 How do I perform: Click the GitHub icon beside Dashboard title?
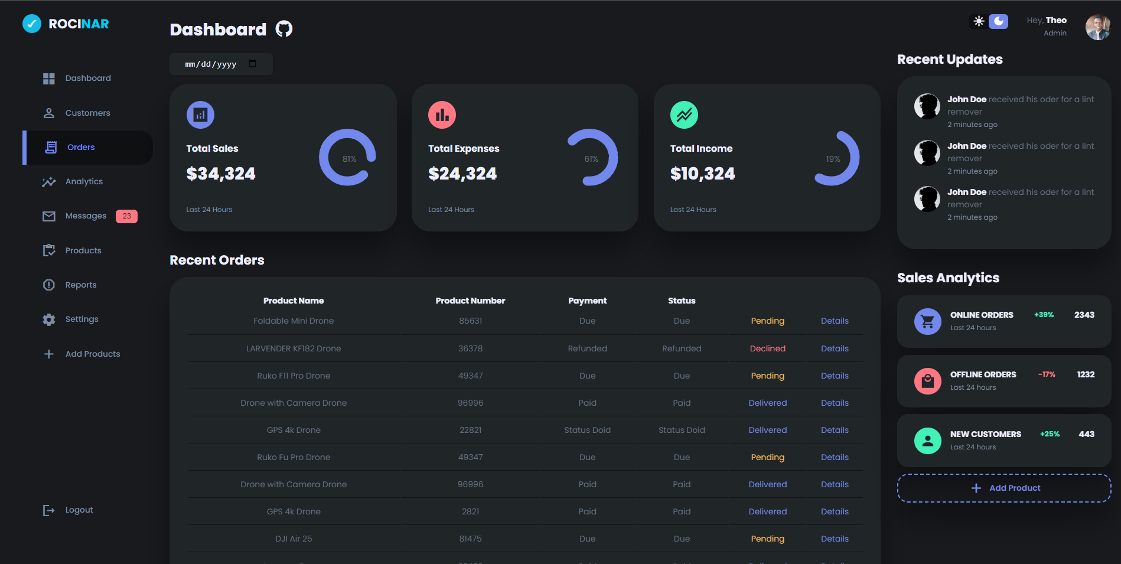283,28
